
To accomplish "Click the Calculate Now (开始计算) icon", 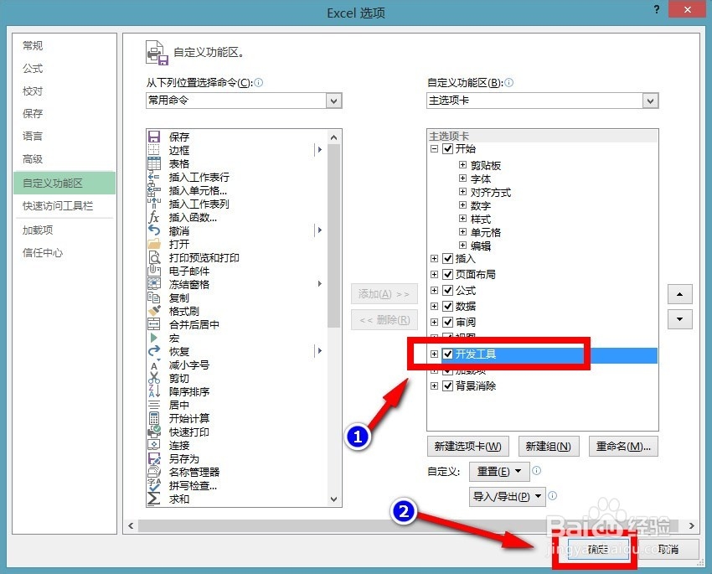I will pyautogui.click(x=154, y=418).
